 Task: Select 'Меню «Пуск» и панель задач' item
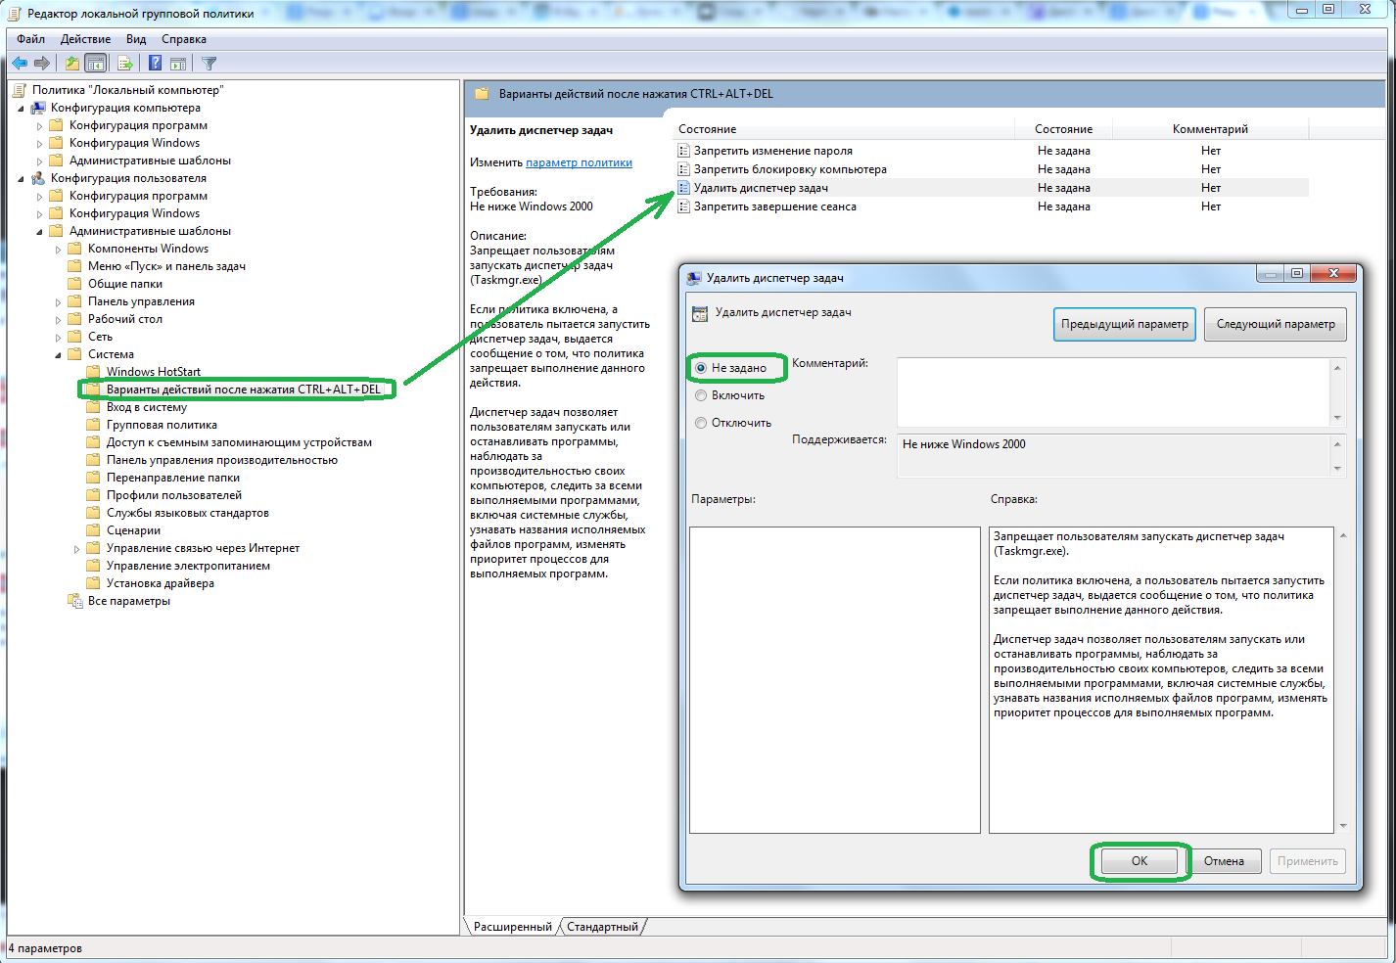click(x=166, y=266)
